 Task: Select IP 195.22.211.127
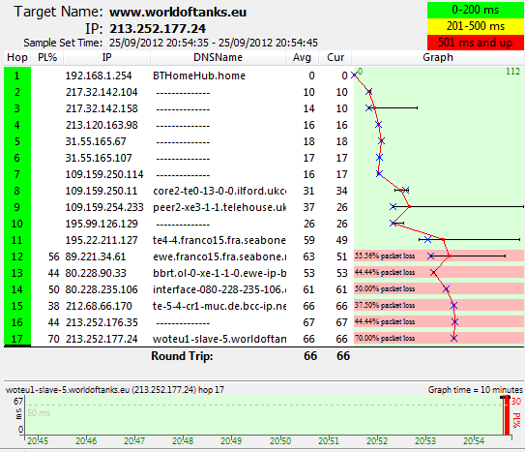[x=102, y=240]
